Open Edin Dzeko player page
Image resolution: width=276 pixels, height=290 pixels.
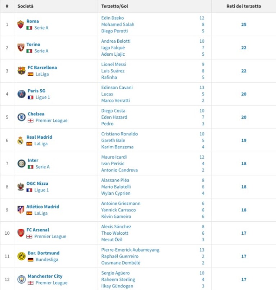point(112,18)
